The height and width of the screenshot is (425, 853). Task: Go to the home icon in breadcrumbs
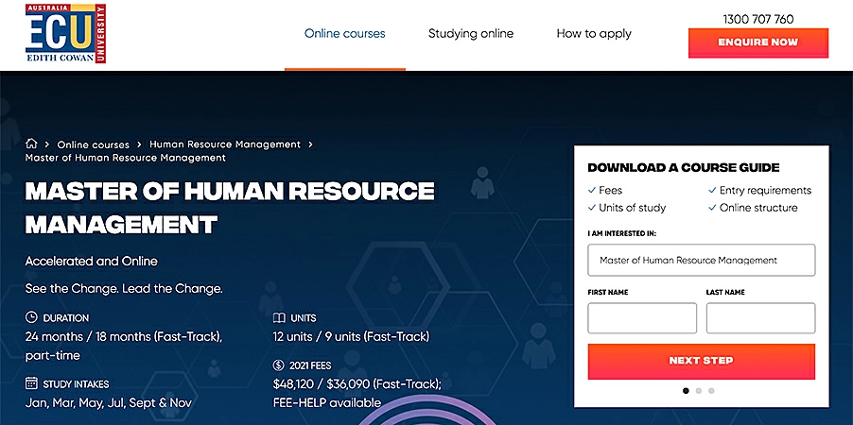point(31,144)
